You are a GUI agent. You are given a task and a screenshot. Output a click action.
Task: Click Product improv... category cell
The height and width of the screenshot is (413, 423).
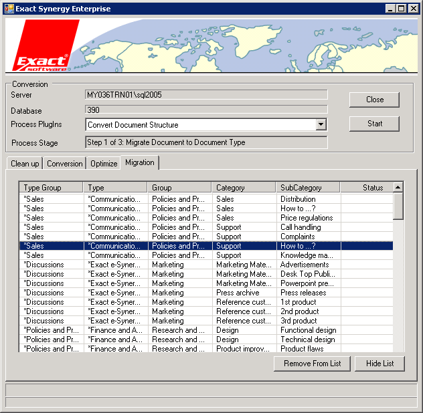(244, 349)
